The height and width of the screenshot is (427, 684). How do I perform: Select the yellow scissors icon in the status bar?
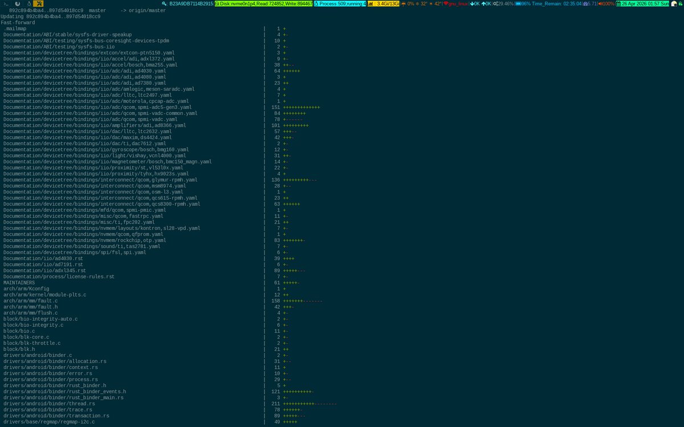pos(38,5)
